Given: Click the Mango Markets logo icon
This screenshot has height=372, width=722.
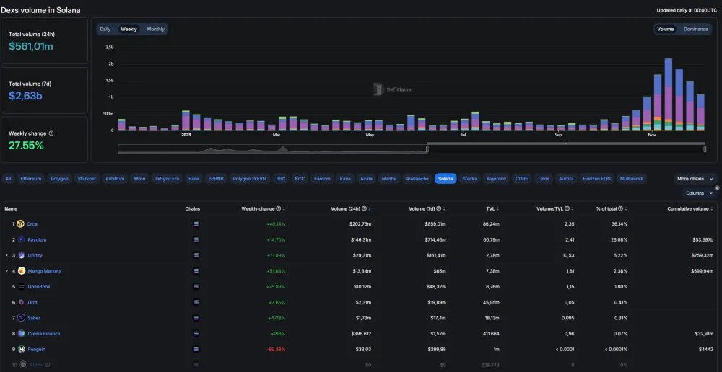Looking at the screenshot, I should pos(21,271).
